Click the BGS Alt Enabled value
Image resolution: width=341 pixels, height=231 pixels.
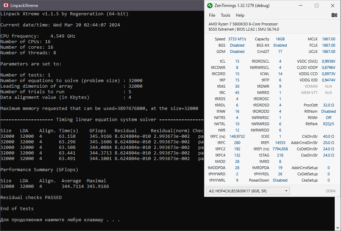(x=280, y=46)
